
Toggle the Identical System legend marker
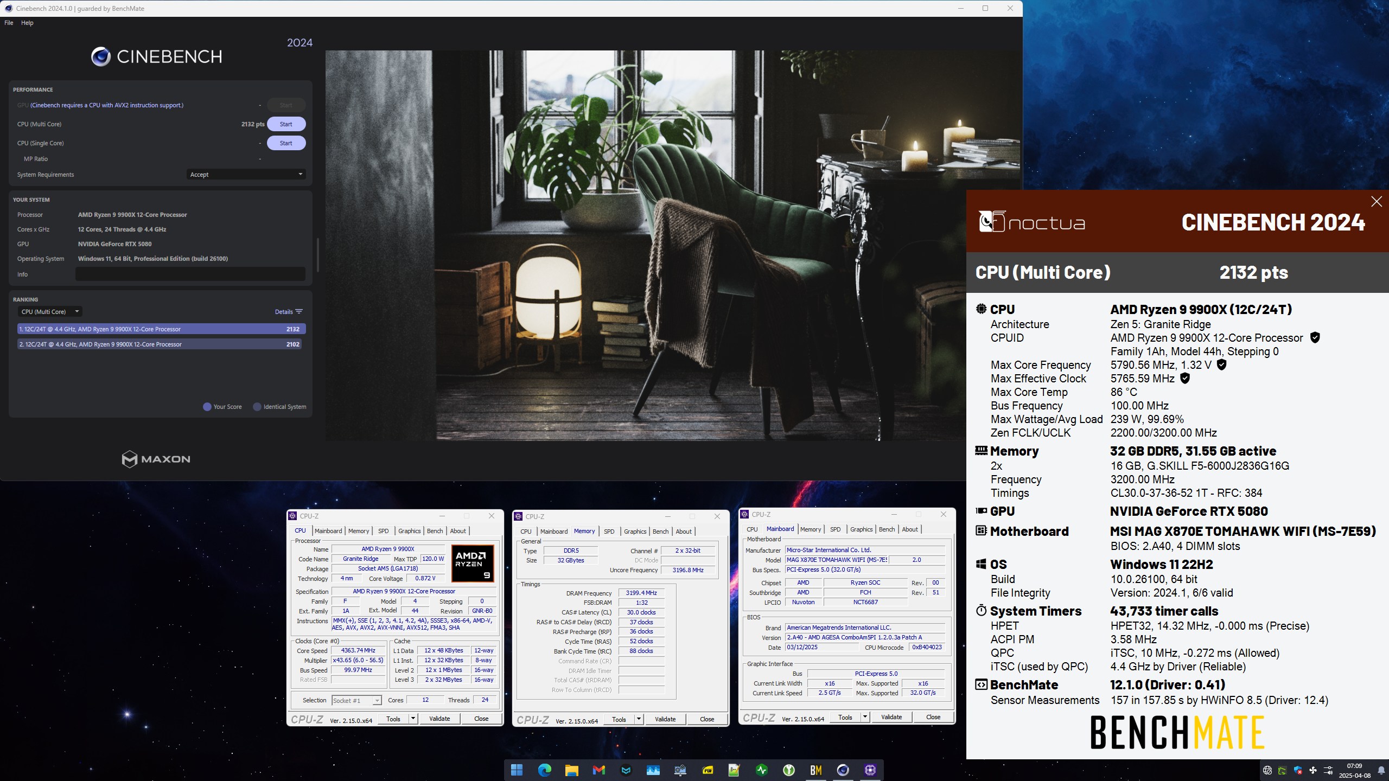[x=257, y=407]
